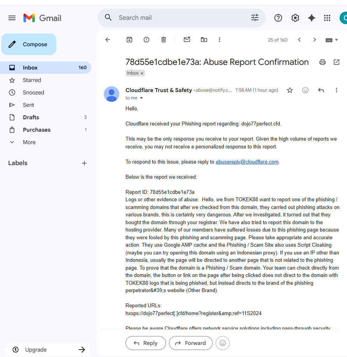Open the Snoozed folder

tap(45, 92)
